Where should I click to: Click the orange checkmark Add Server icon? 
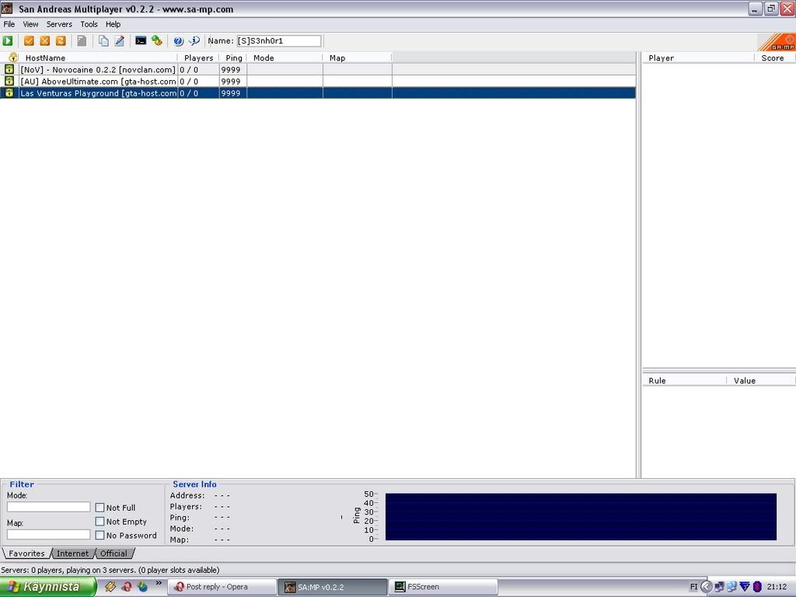[29, 41]
